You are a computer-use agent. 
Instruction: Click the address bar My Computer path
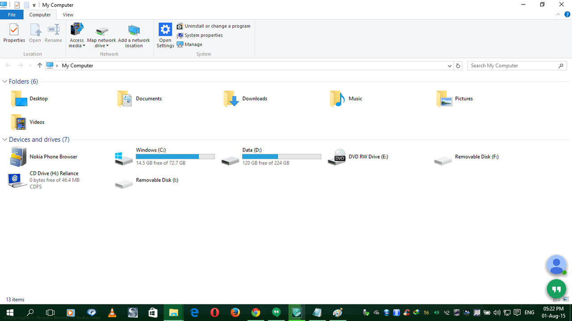77,66
